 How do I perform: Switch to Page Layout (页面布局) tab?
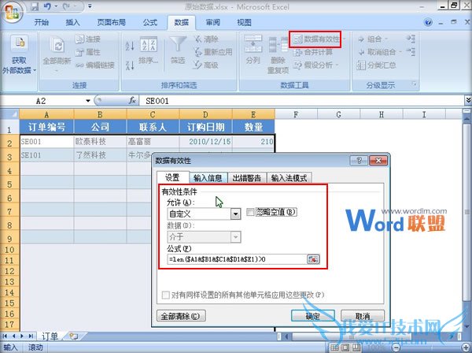(x=111, y=22)
